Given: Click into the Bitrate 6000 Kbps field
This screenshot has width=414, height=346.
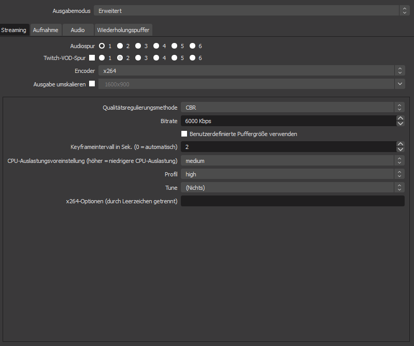Looking at the screenshot, I should (x=288, y=121).
